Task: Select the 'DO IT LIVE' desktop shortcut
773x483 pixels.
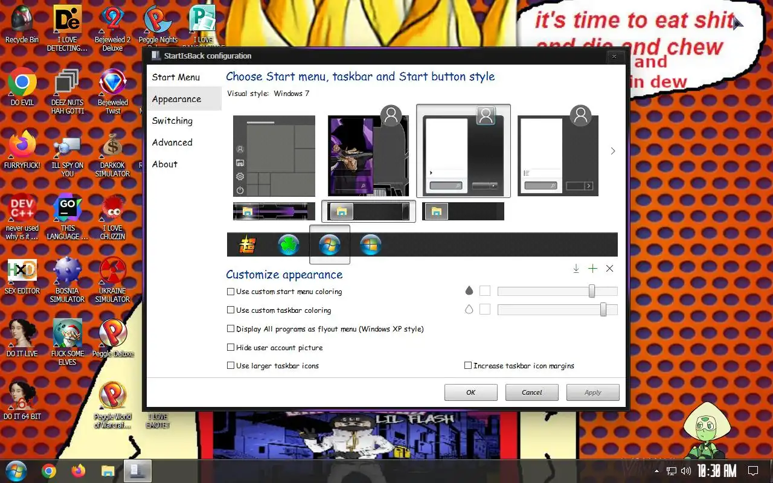Action: (22, 339)
